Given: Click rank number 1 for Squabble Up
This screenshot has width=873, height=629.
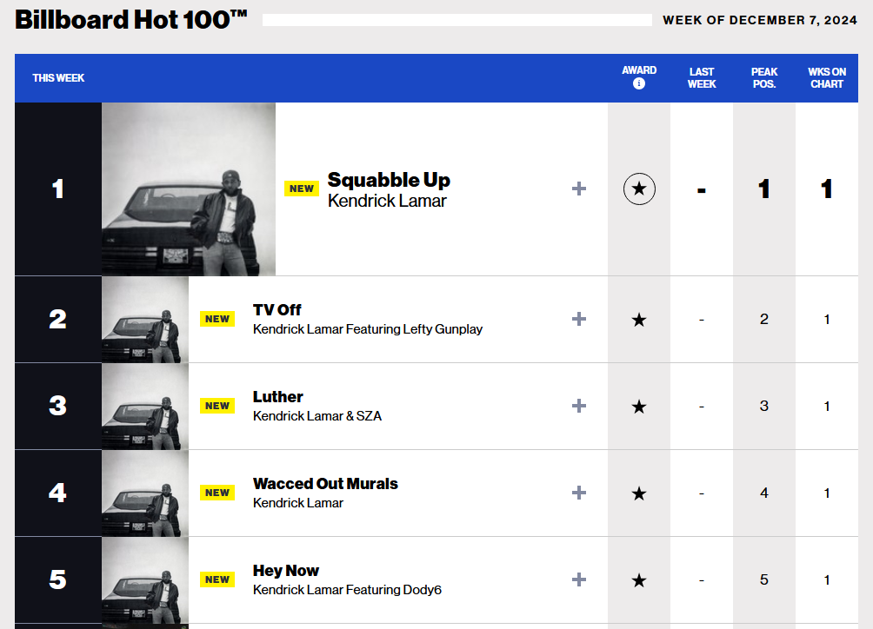Looking at the screenshot, I should (58, 189).
